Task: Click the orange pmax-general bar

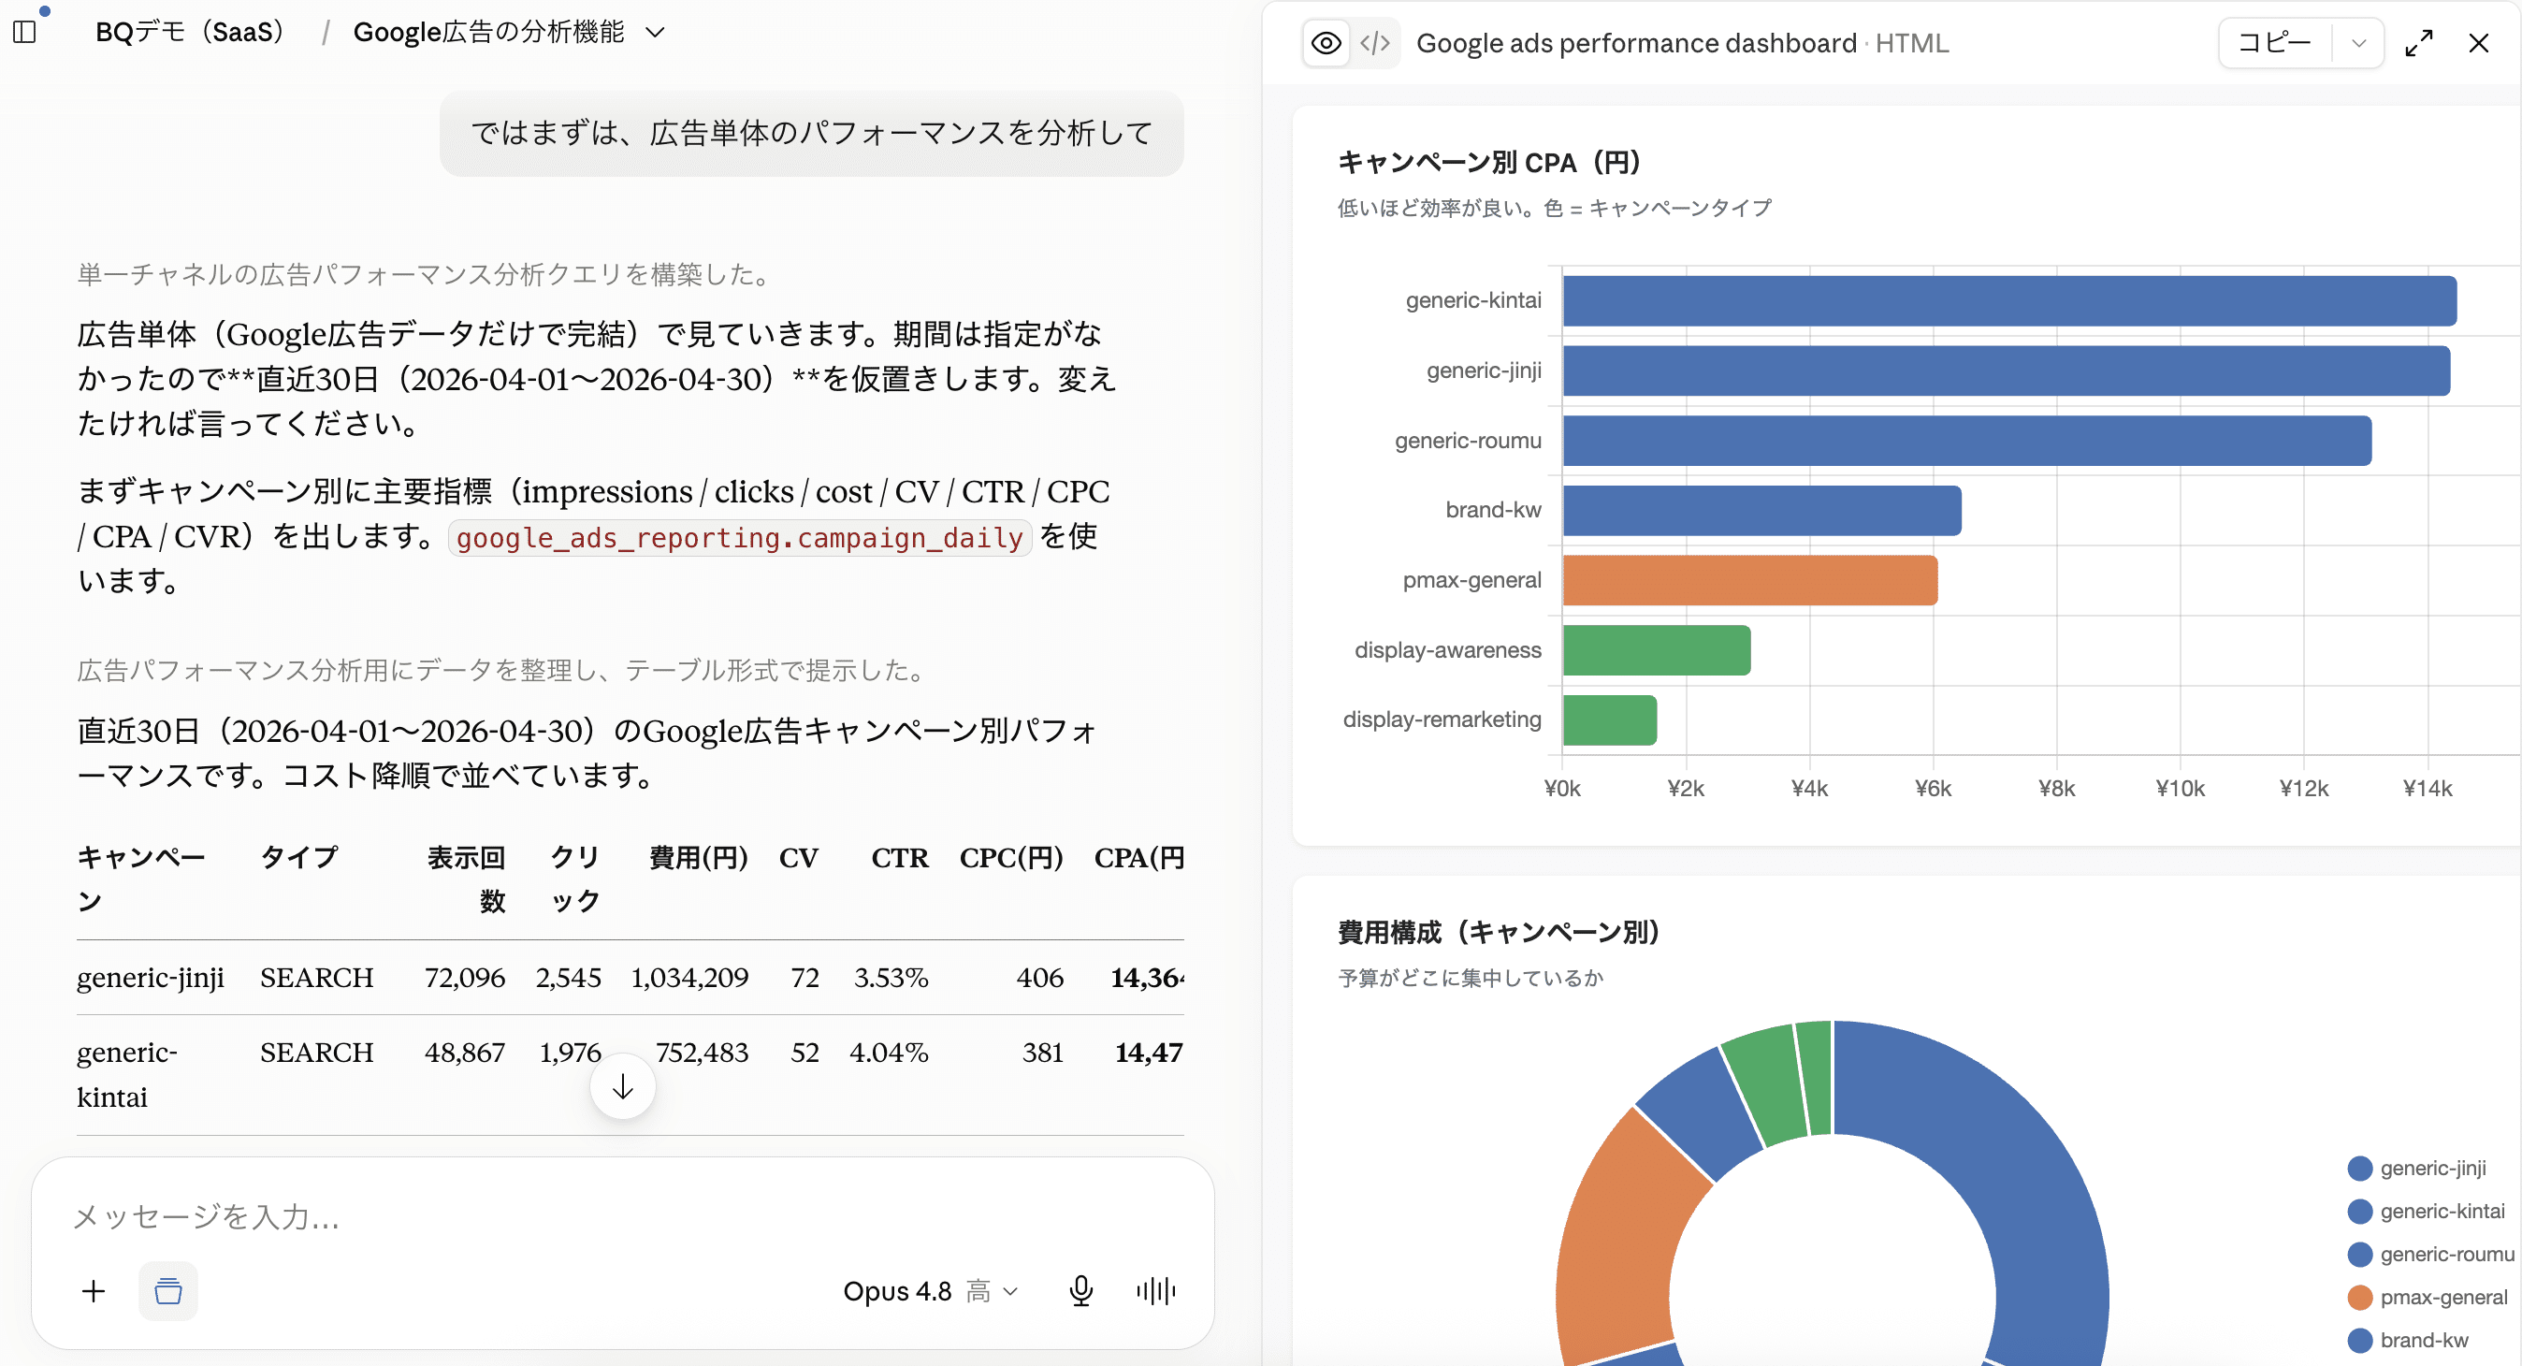Action: click(1750, 581)
